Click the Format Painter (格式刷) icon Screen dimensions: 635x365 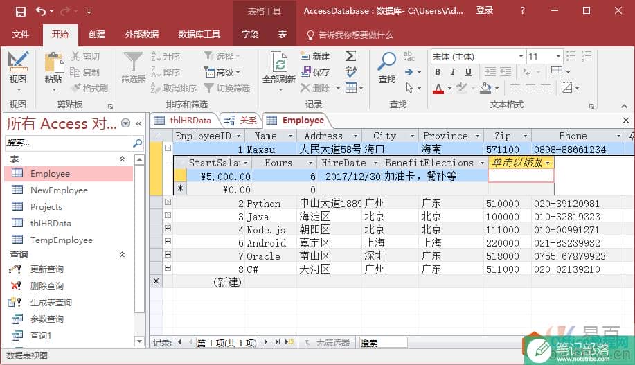pos(75,88)
